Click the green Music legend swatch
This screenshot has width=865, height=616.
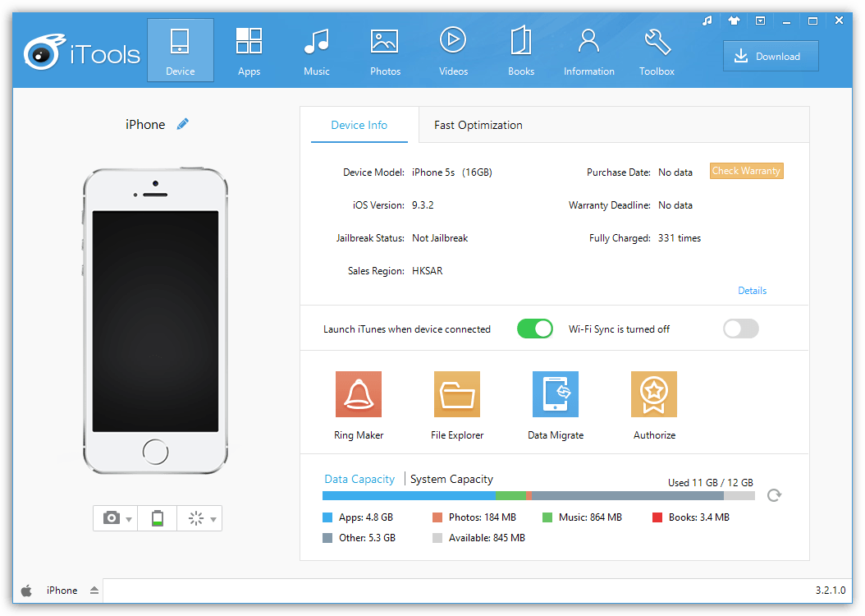pos(547,517)
